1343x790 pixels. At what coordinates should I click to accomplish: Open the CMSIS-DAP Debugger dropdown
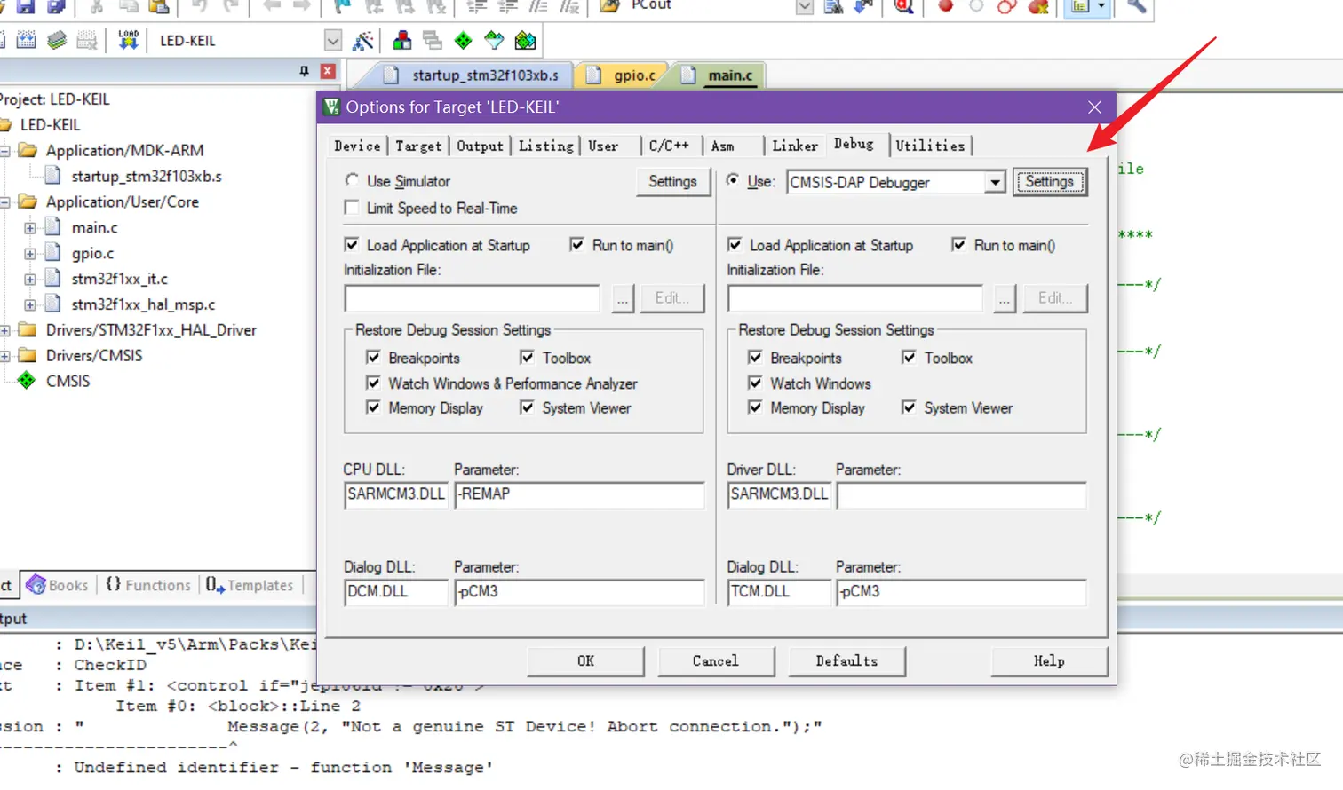996,182
